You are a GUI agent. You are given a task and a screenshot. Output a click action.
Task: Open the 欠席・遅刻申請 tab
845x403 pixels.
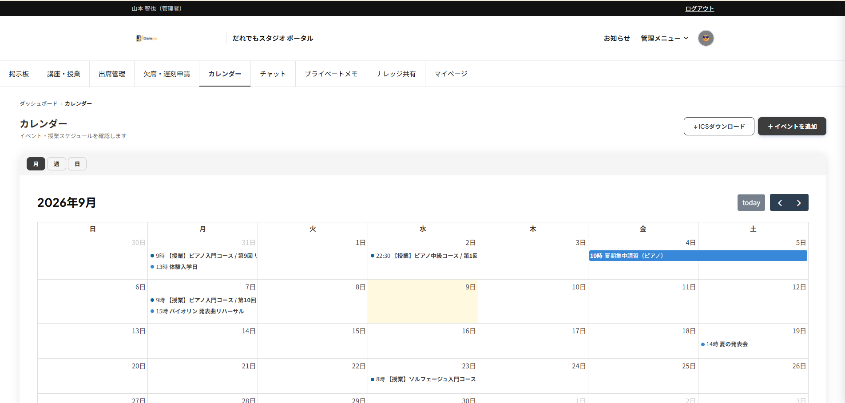click(167, 74)
